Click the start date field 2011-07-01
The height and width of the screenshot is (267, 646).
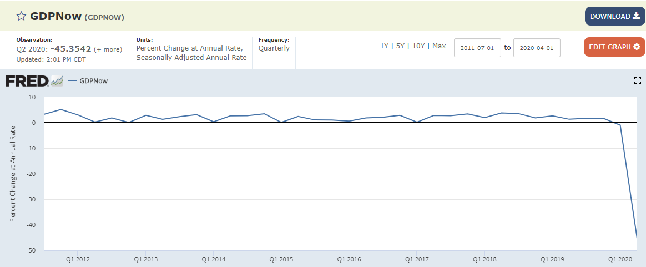pos(477,48)
